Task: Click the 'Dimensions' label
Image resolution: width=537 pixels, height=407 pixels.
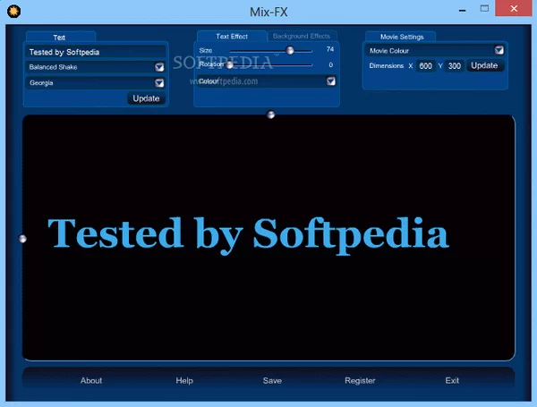Action: click(387, 65)
